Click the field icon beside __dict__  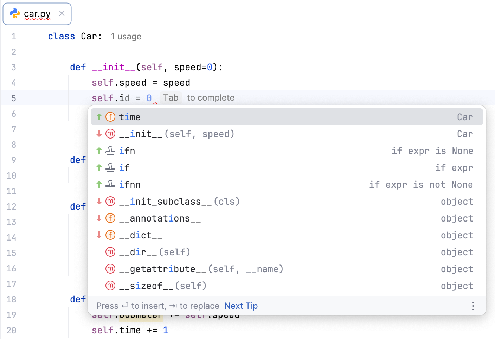(110, 235)
